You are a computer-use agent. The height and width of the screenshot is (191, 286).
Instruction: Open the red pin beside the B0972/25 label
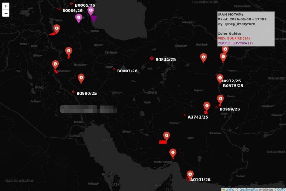point(220,78)
